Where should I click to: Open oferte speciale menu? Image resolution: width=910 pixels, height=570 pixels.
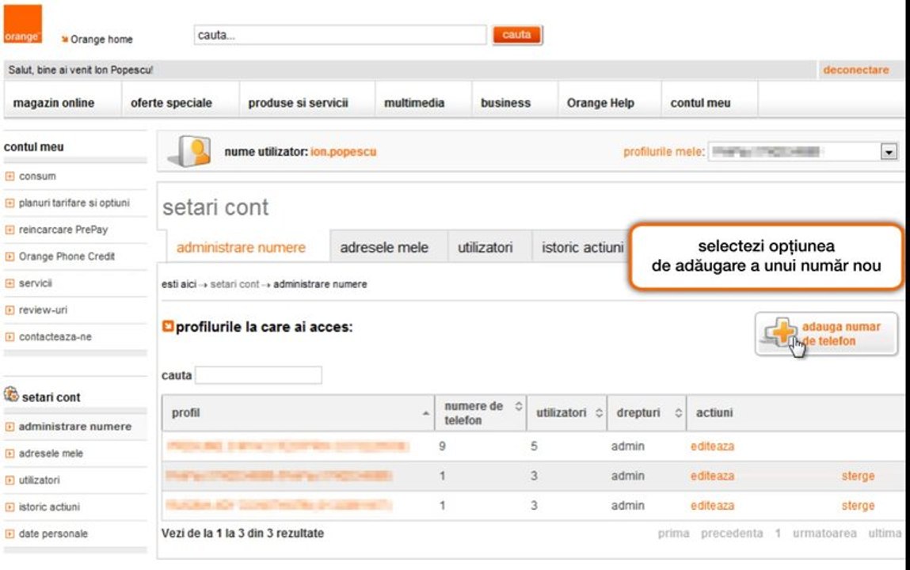tap(171, 103)
